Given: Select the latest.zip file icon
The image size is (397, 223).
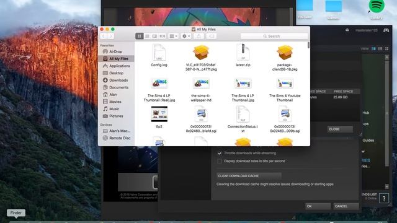Looking at the screenshot, I should click(x=243, y=52).
